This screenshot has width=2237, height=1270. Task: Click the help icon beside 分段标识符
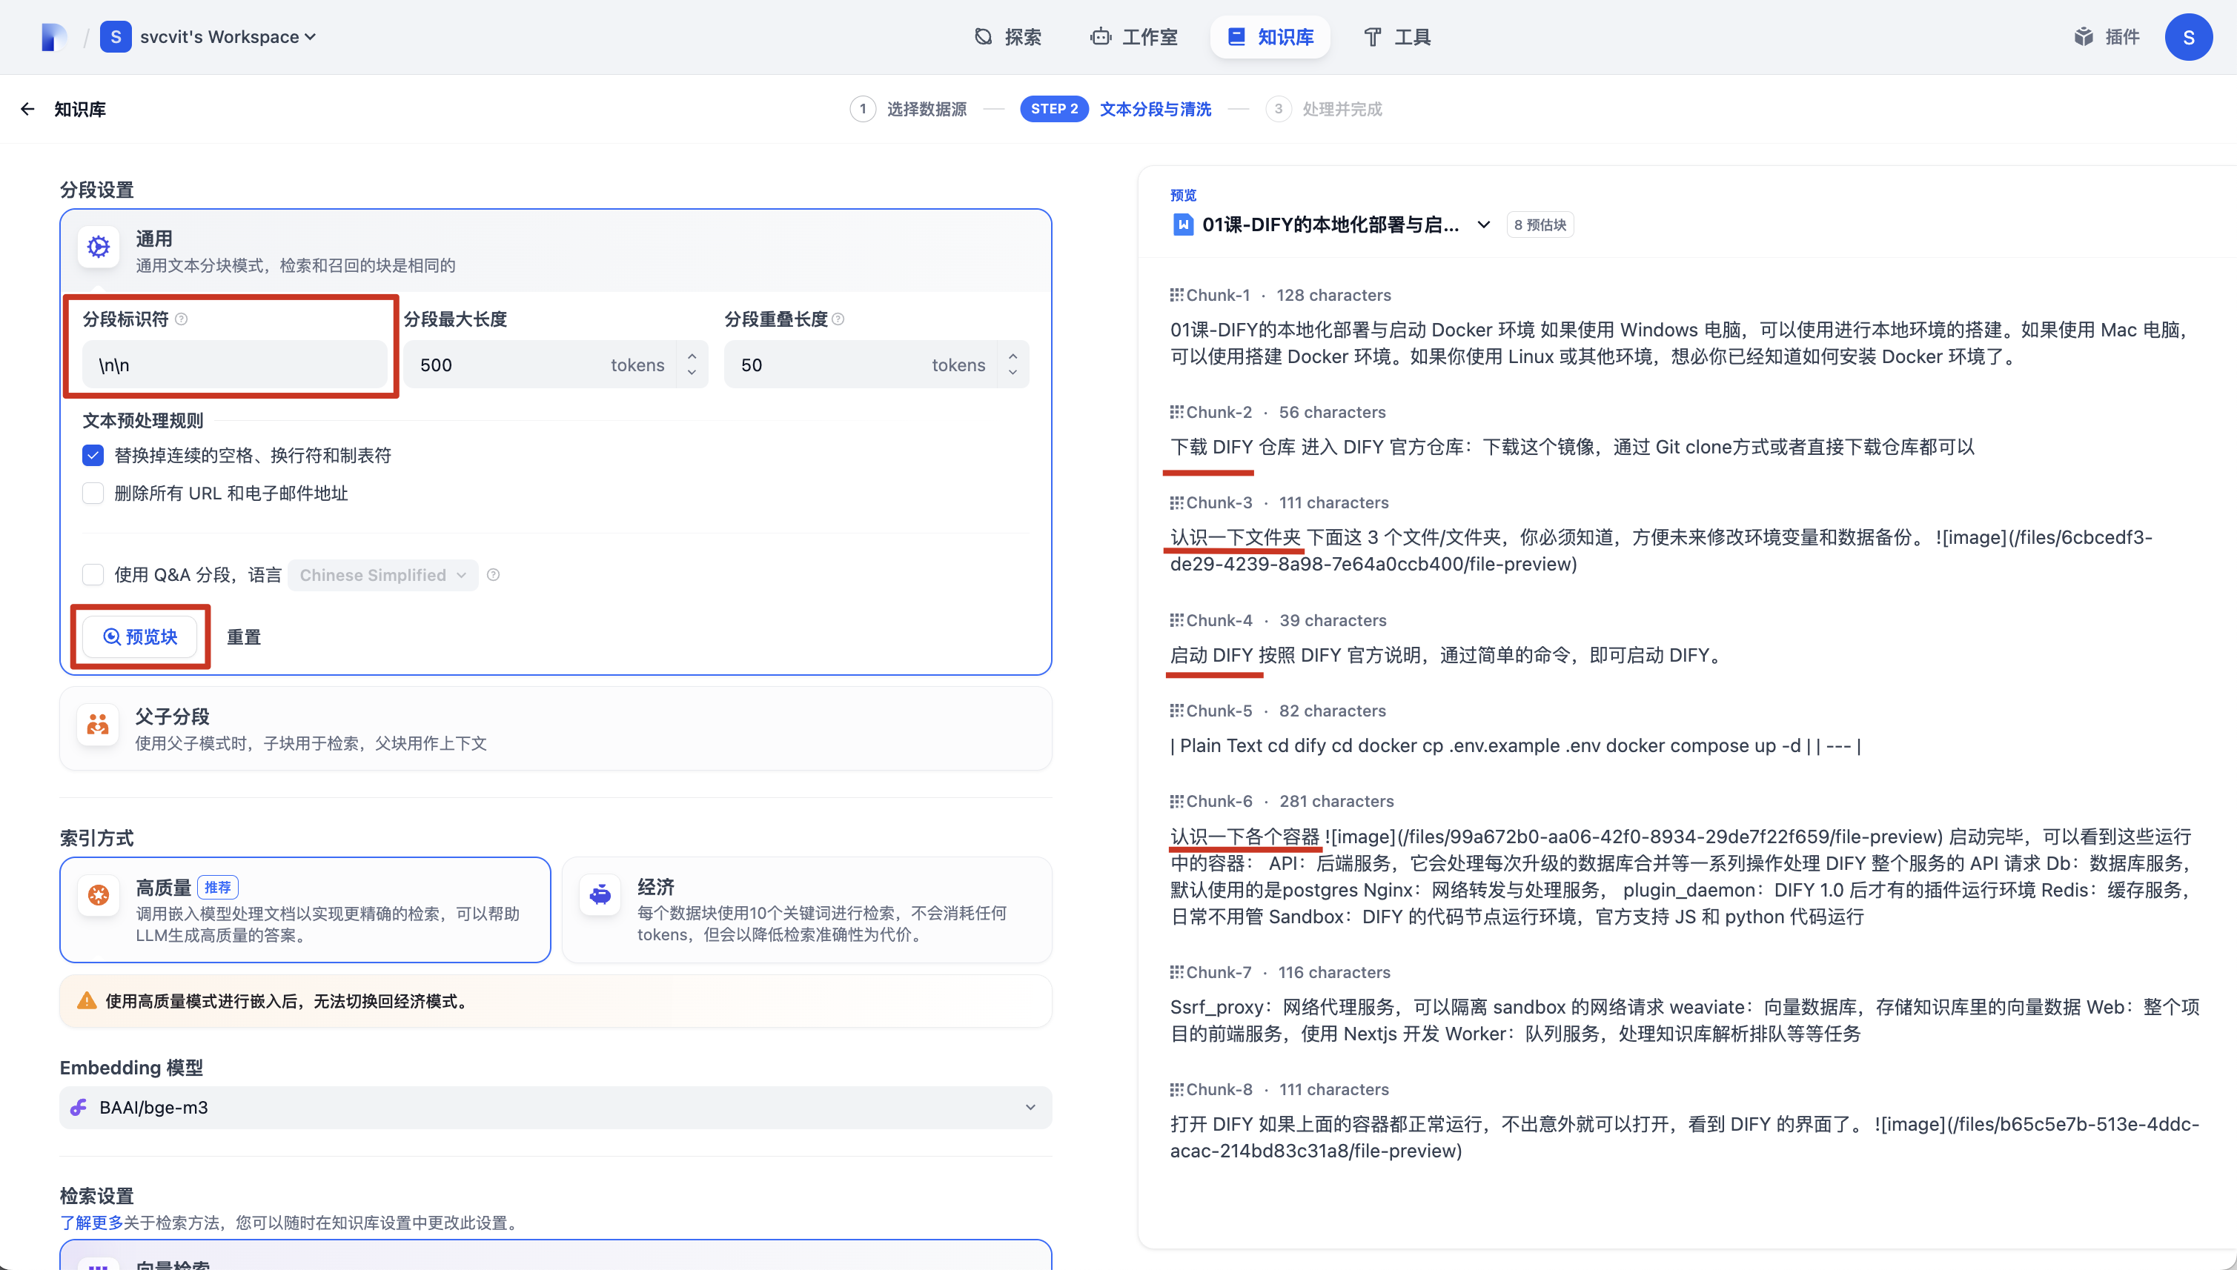[x=182, y=319]
